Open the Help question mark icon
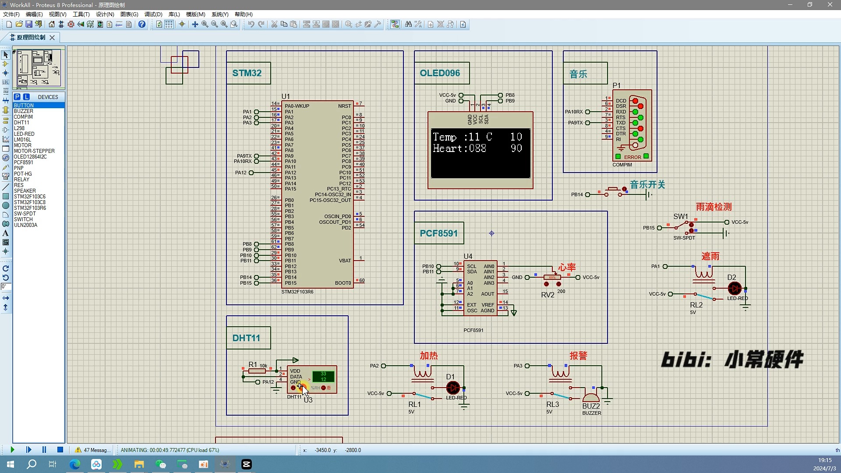Screen dimensions: 841x473 142,25
